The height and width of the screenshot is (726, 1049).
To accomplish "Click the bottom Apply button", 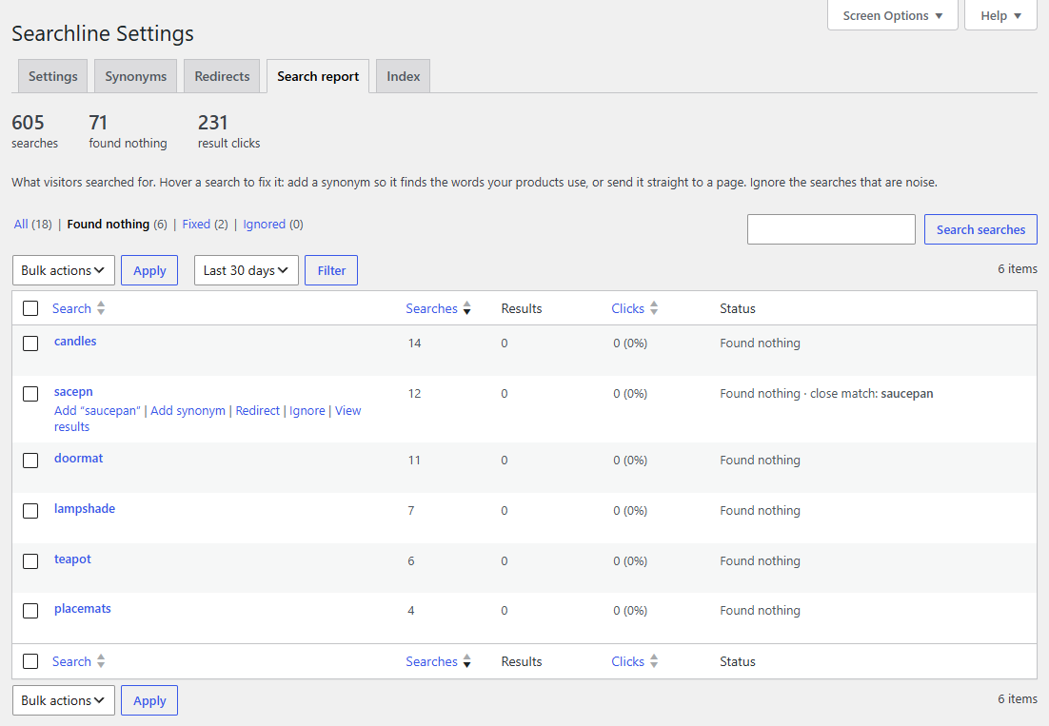I will pos(149,700).
